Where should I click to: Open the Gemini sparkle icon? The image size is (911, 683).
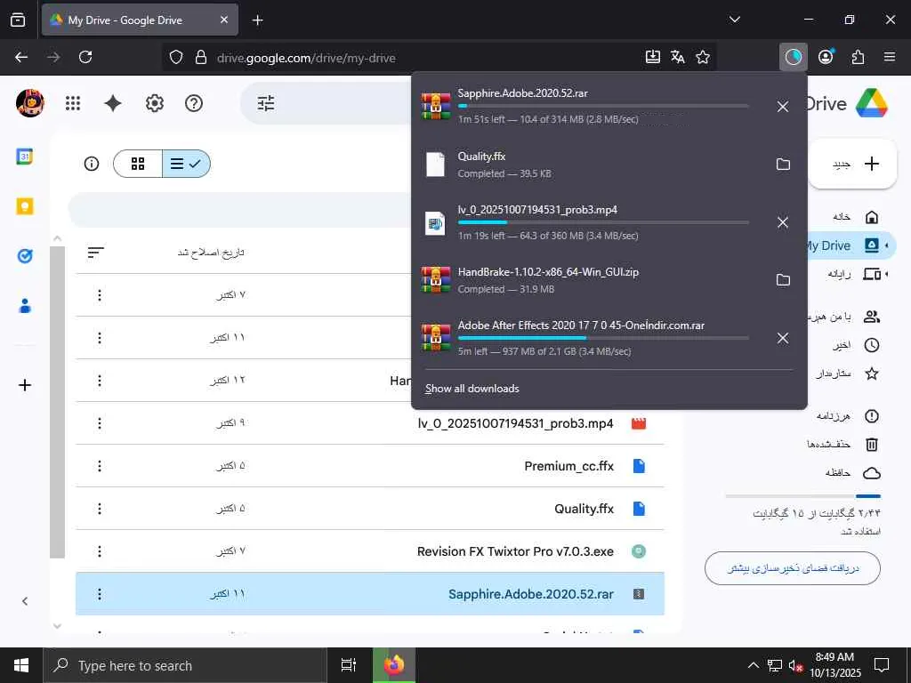tap(113, 103)
